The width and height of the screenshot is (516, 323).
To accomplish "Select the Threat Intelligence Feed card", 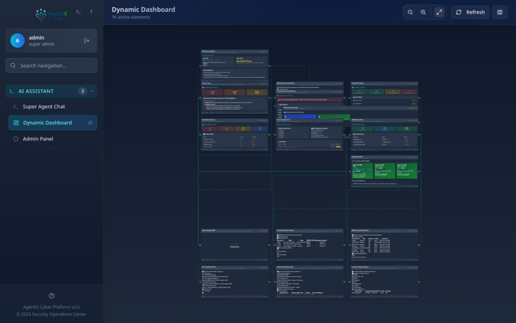I will coord(309,134).
